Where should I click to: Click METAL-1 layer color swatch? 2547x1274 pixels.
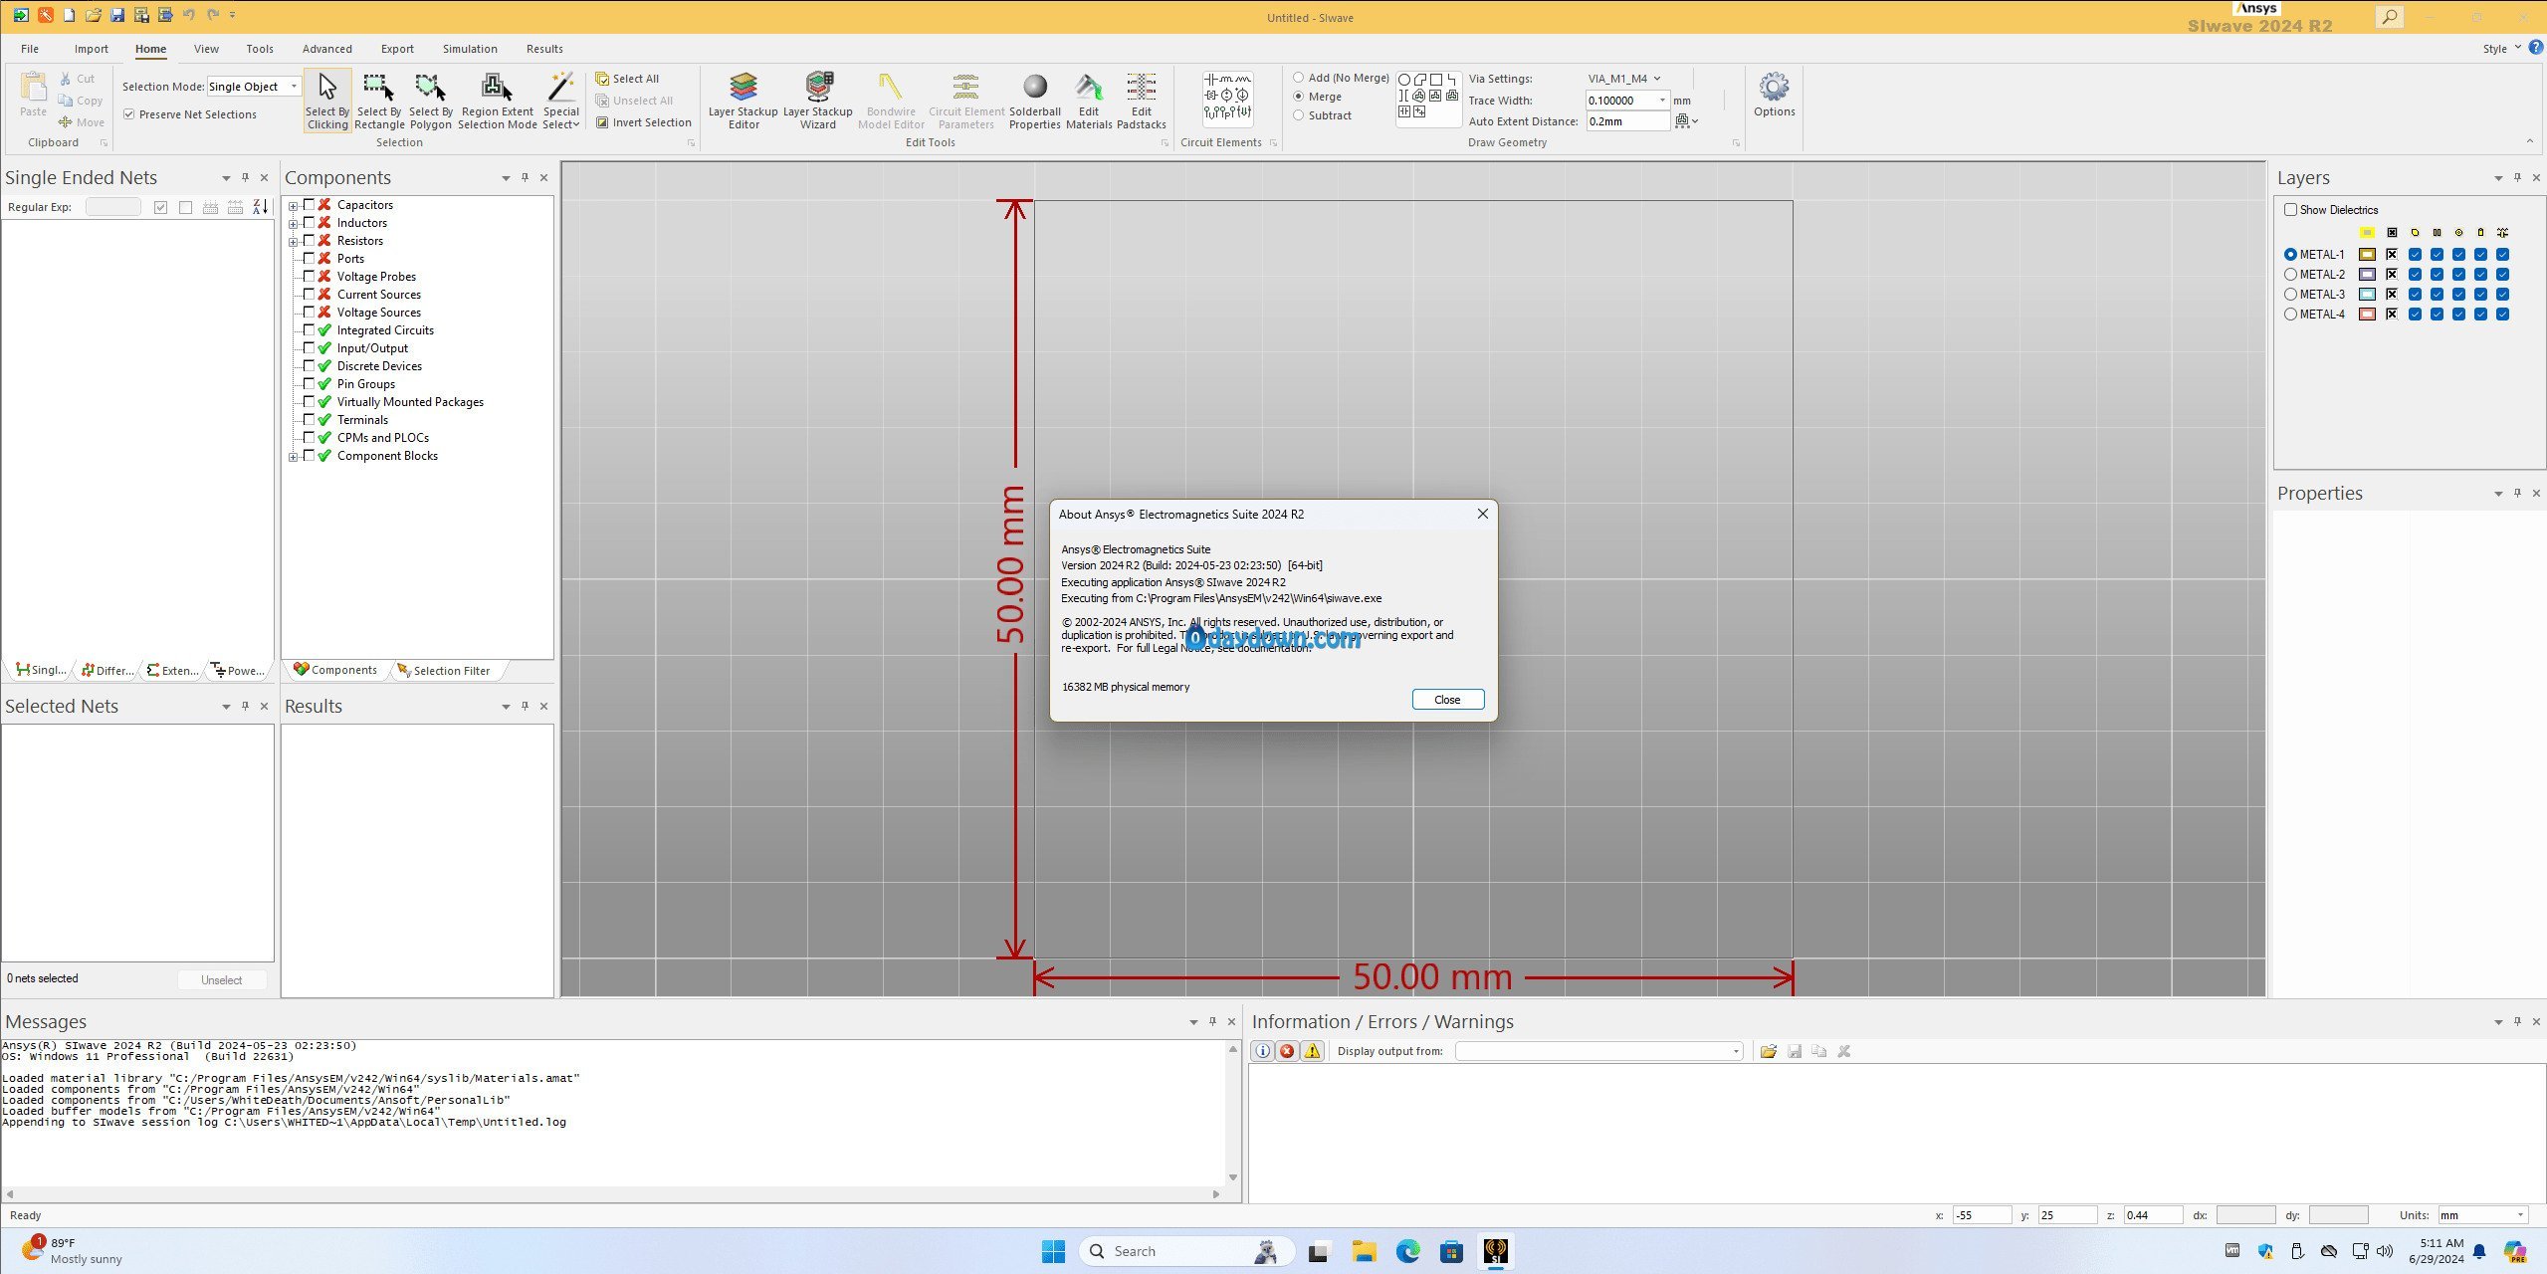(2367, 254)
